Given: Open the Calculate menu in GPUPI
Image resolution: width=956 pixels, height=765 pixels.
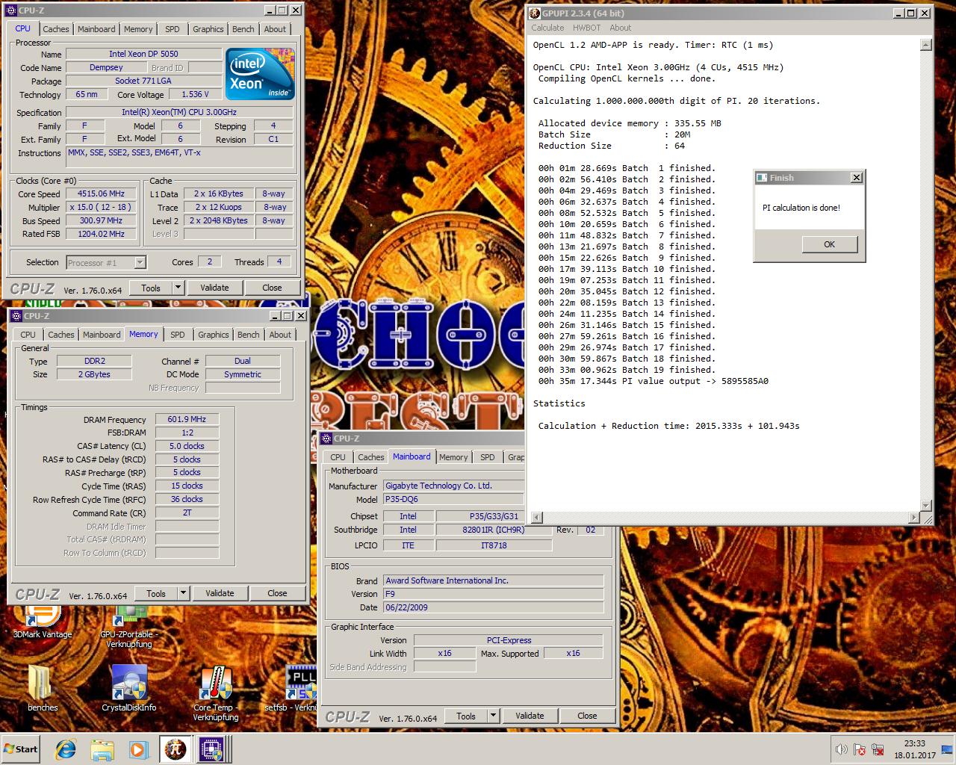Looking at the screenshot, I should pyautogui.click(x=547, y=28).
